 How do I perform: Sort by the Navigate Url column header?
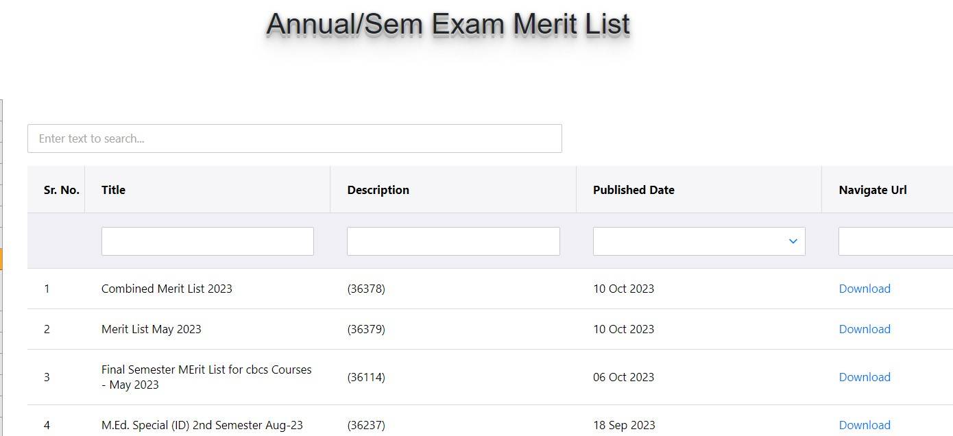[872, 190]
